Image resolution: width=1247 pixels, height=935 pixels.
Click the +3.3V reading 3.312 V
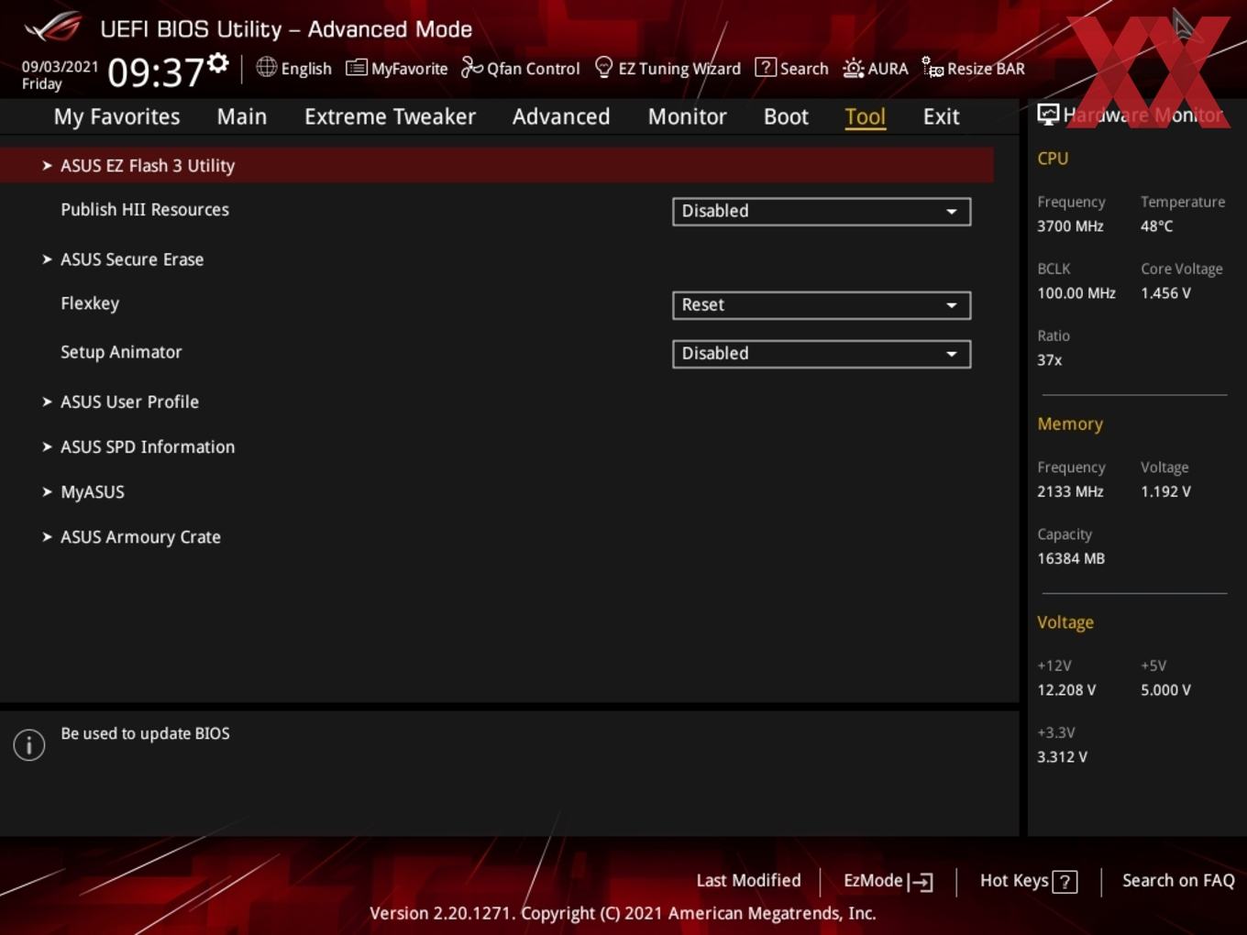pyautogui.click(x=1062, y=757)
